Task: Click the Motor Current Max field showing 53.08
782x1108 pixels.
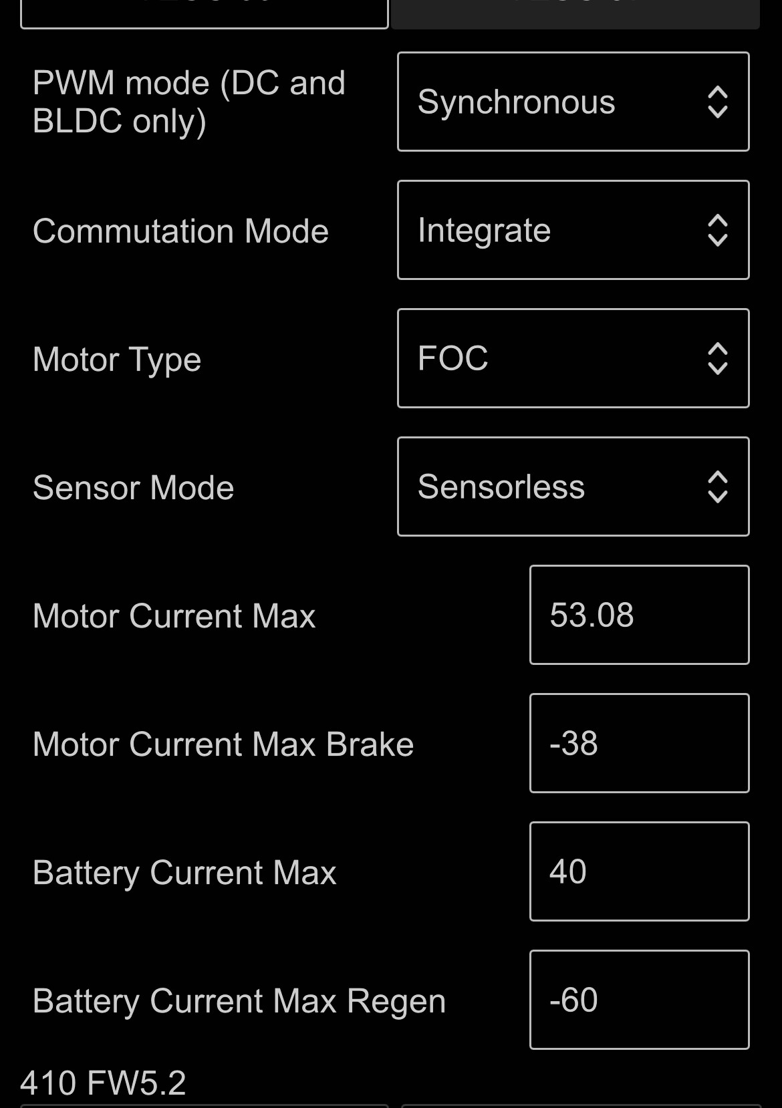Action: [639, 615]
